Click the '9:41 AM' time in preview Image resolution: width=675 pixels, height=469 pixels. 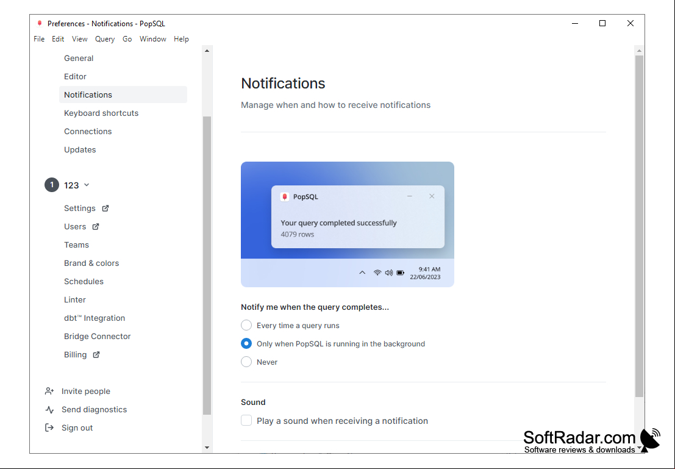430,269
